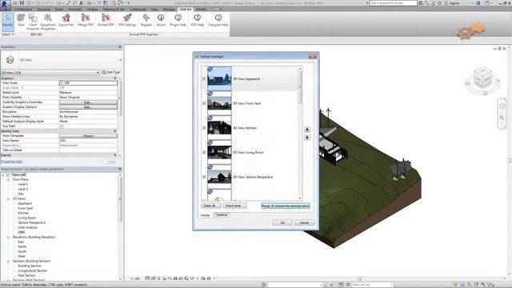Click the 3D View type icon in Properties

(10, 60)
